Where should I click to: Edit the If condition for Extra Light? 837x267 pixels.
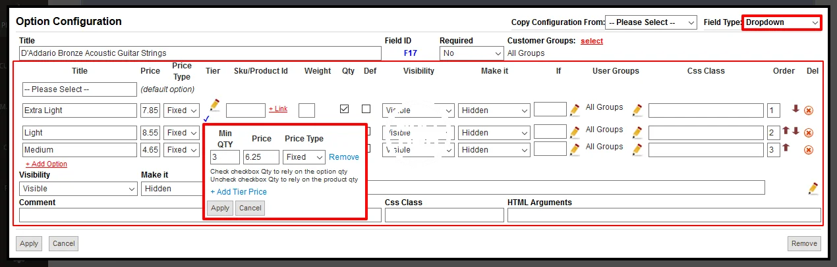(575, 110)
